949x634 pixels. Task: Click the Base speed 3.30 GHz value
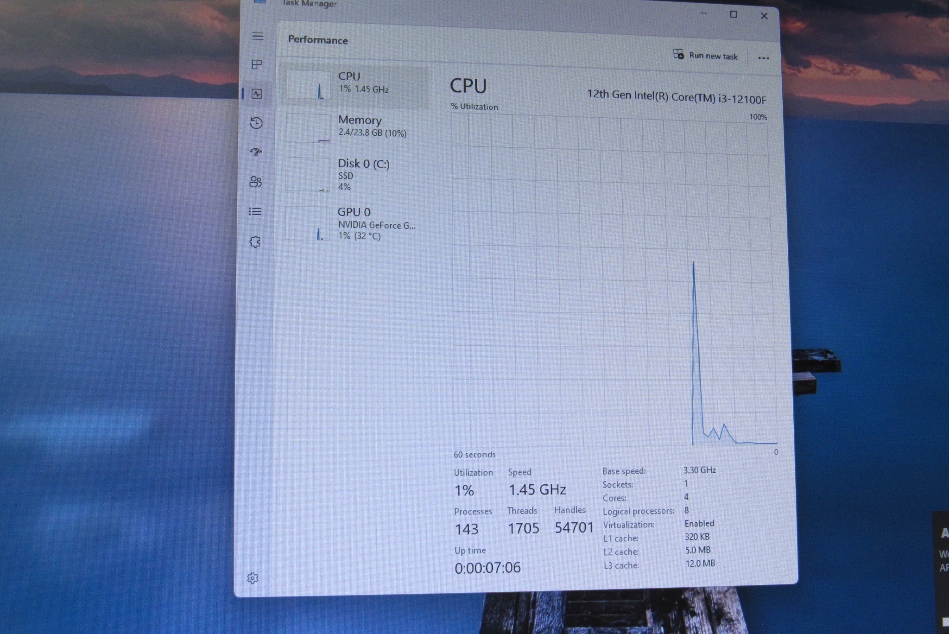pyautogui.click(x=699, y=470)
